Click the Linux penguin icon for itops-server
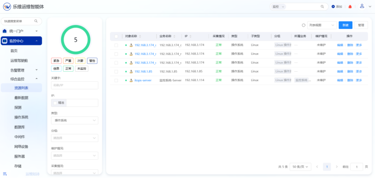 131,80
